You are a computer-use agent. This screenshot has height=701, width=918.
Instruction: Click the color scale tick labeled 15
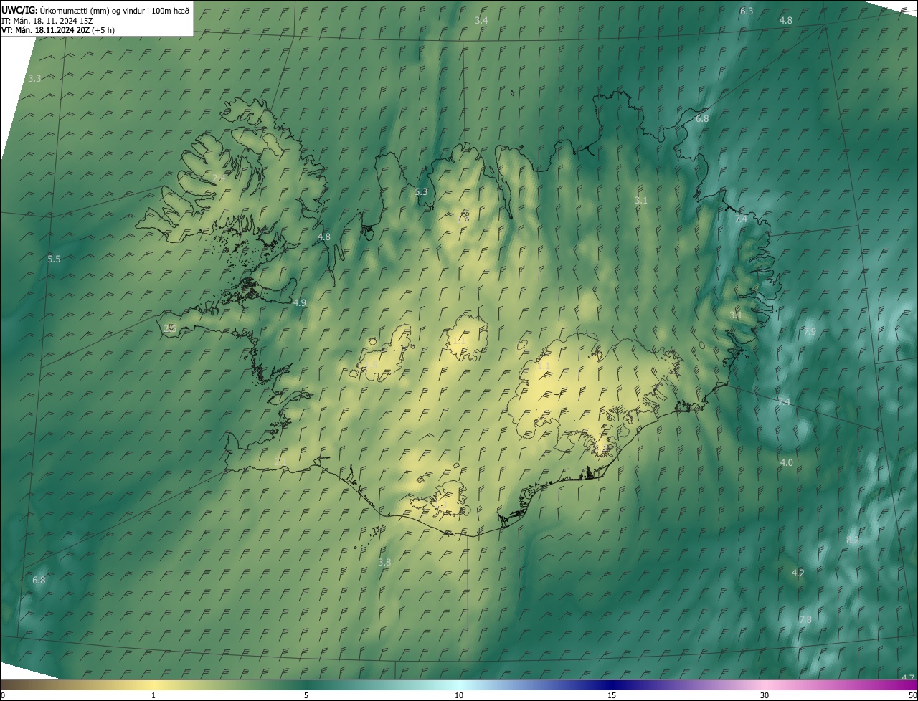(x=612, y=696)
